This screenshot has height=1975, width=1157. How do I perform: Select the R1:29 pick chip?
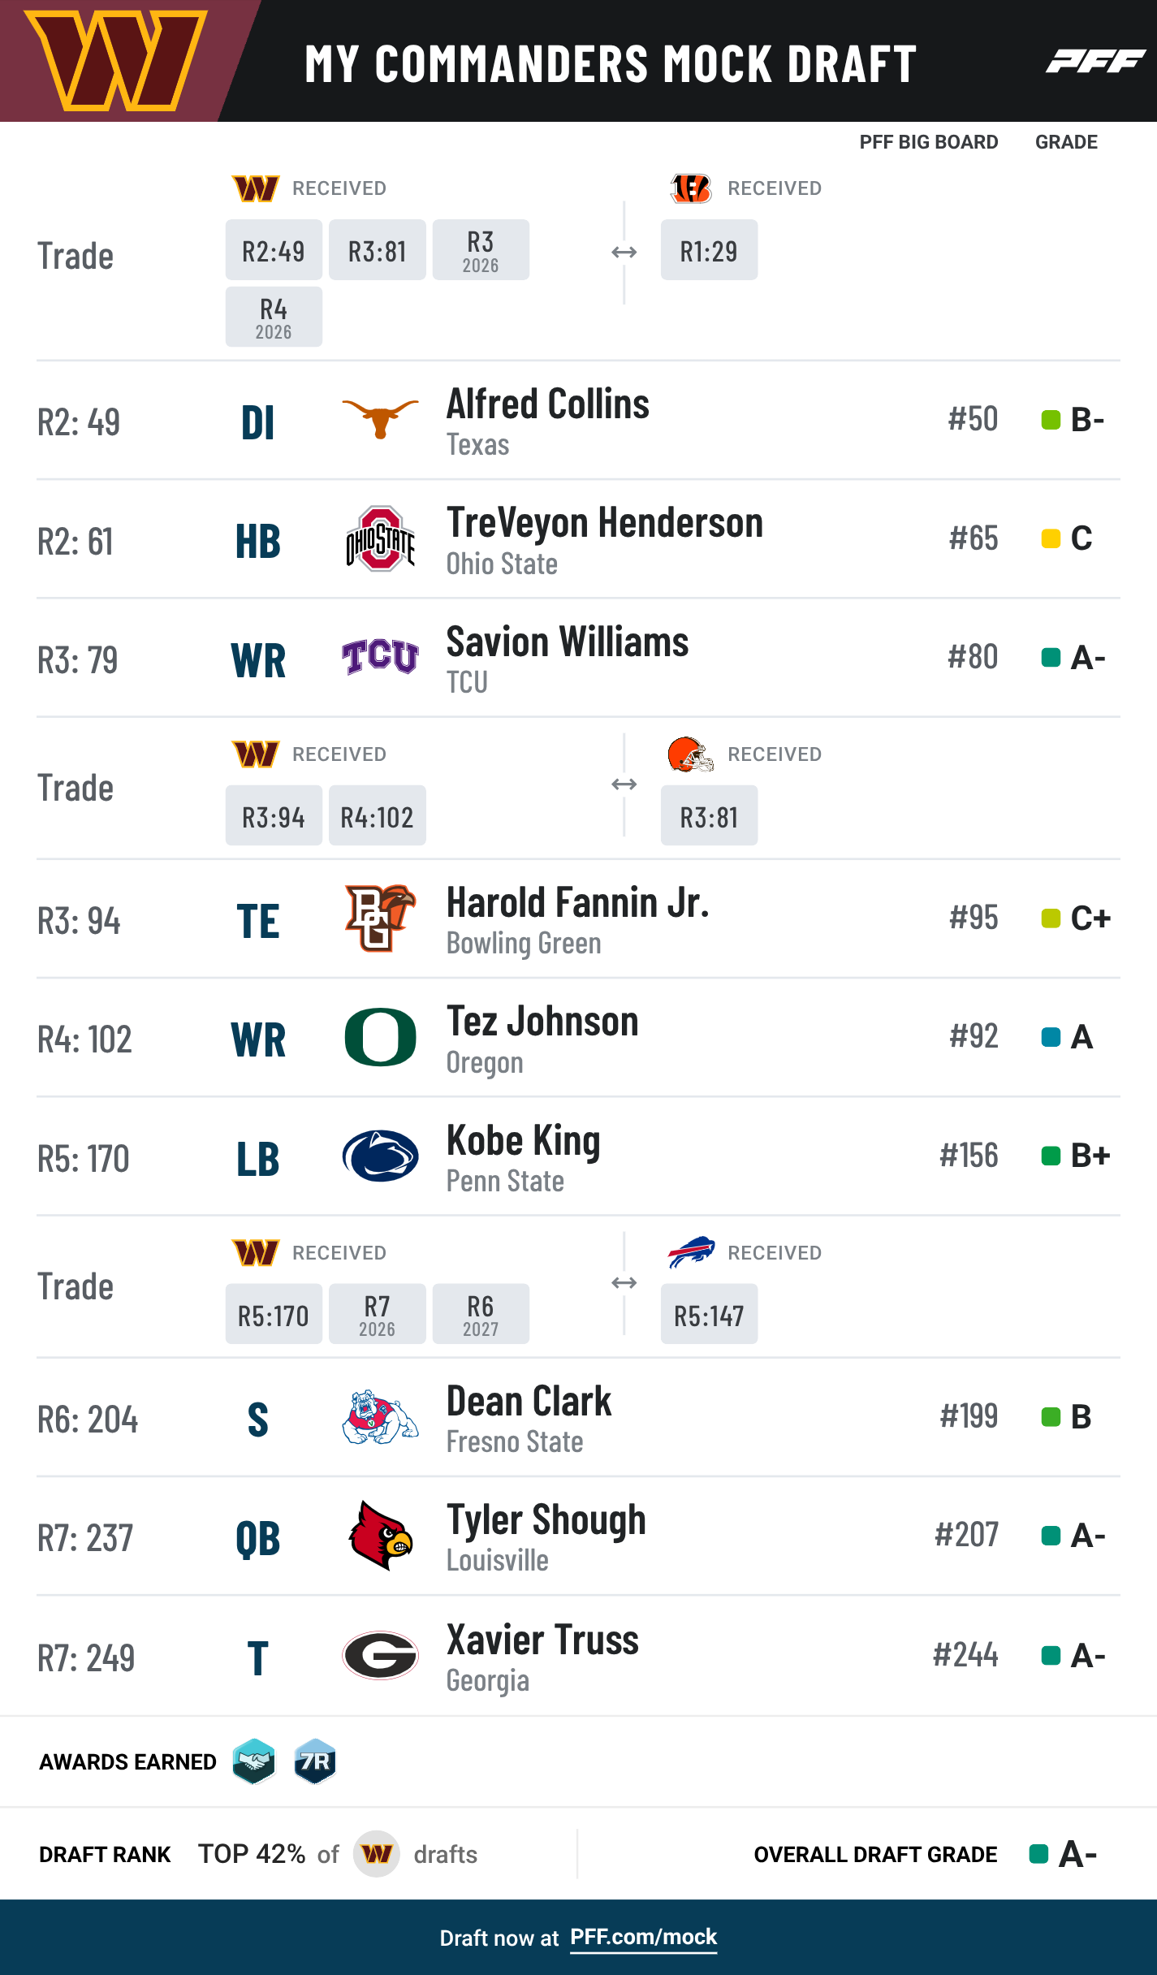click(x=709, y=250)
